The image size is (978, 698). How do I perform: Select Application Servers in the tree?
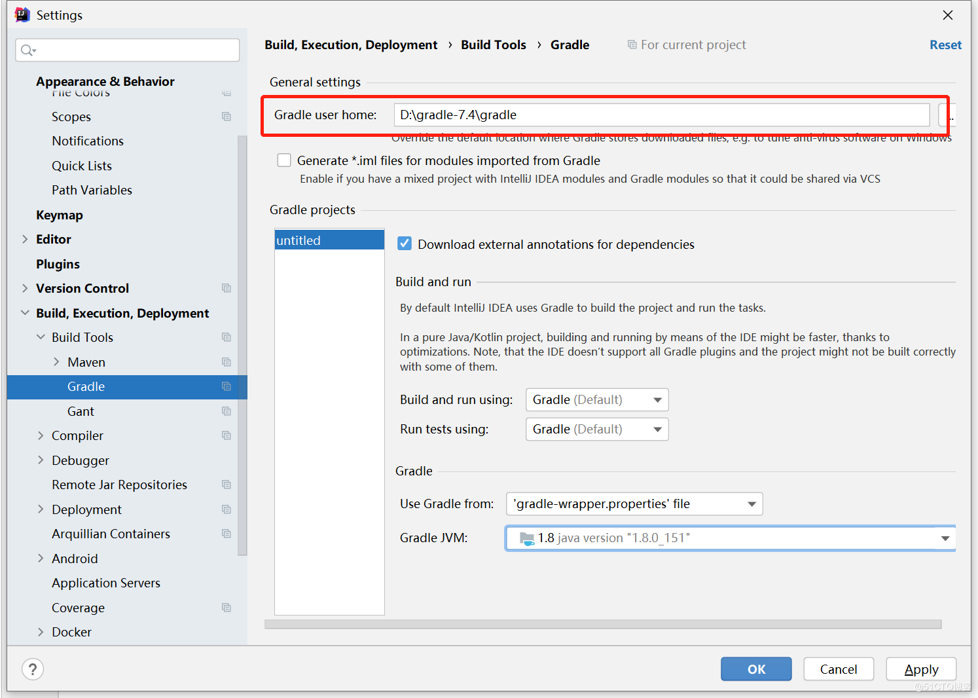point(106,583)
